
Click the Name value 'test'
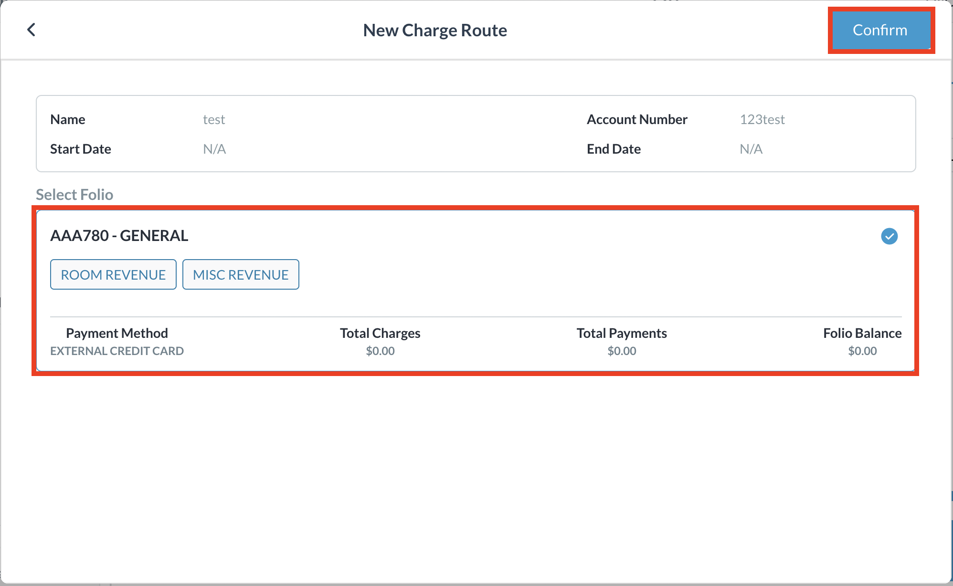tap(214, 119)
